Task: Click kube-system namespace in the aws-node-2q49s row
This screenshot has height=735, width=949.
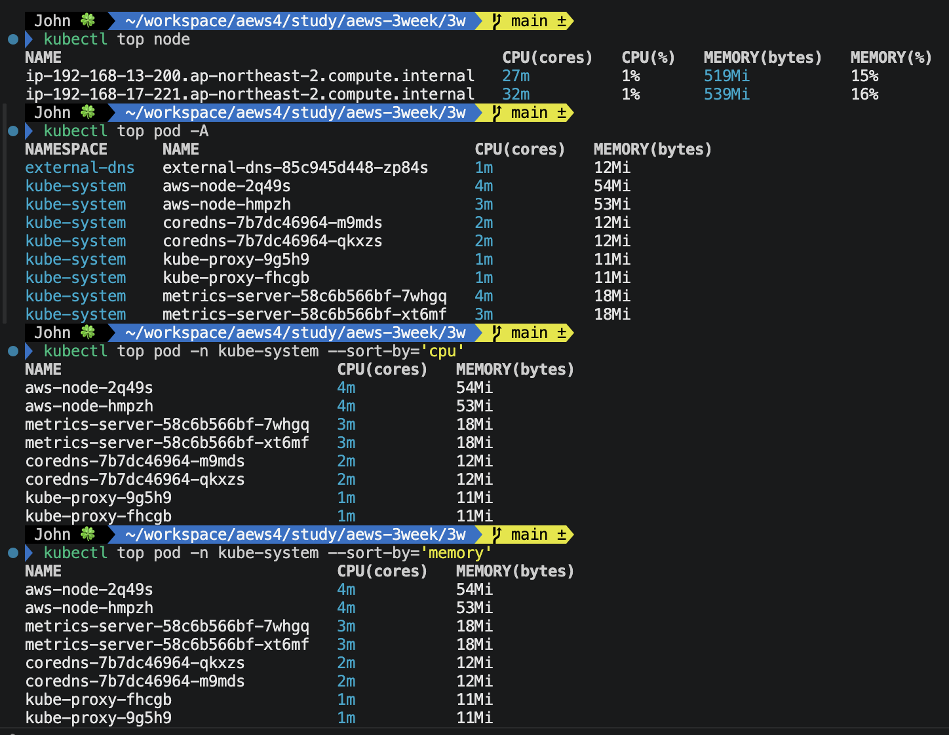Action: (75, 186)
